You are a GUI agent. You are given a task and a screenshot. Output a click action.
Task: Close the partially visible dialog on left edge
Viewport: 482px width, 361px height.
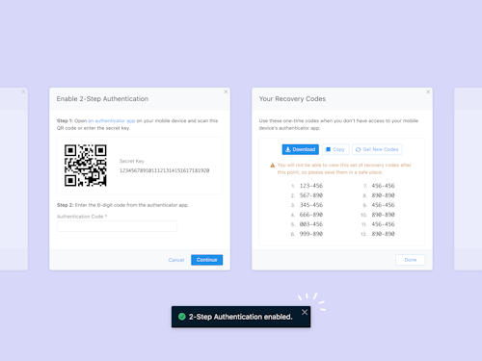click(x=23, y=91)
